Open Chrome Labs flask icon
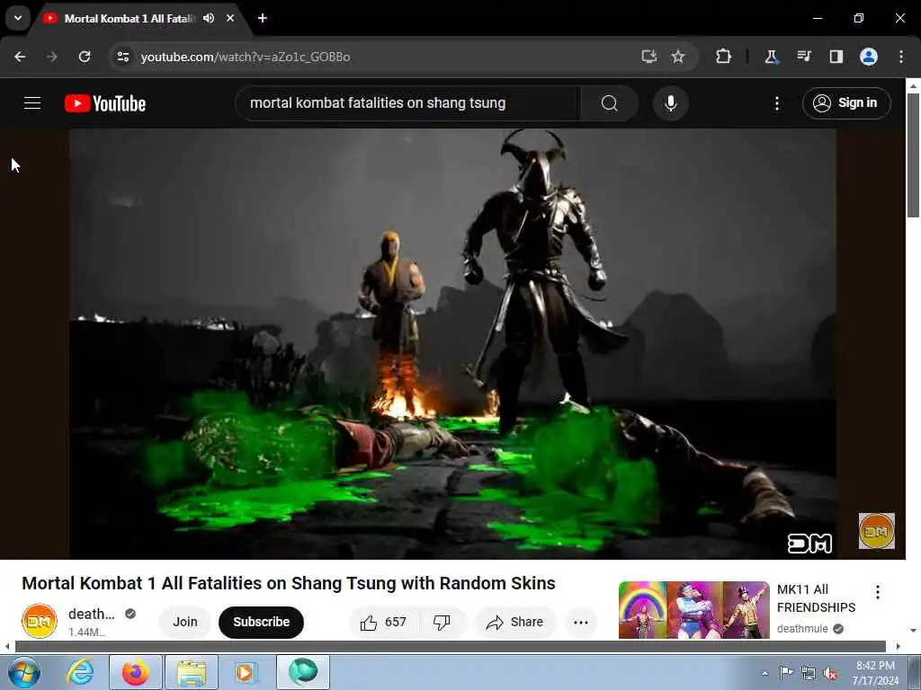The height and width of the screenshot is (690, 921). [x=771, y=57]
